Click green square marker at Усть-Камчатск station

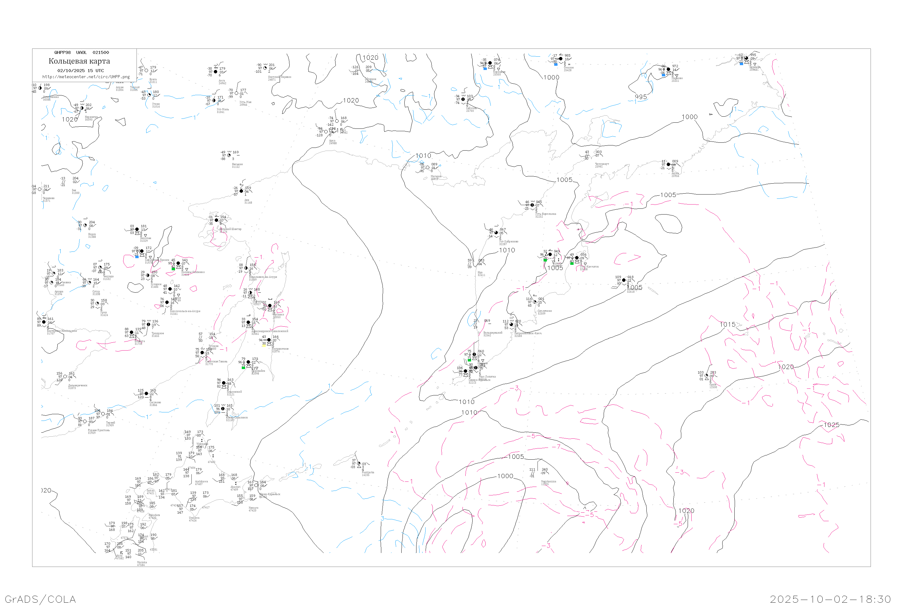(572, 263)
